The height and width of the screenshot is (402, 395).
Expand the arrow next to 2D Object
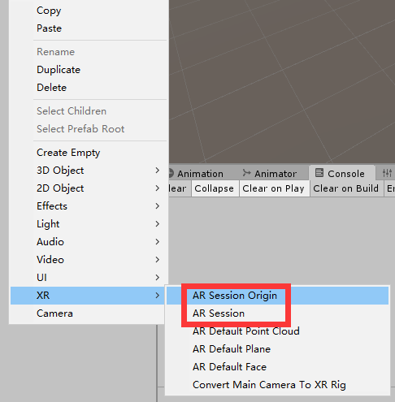tap(158, 188)
